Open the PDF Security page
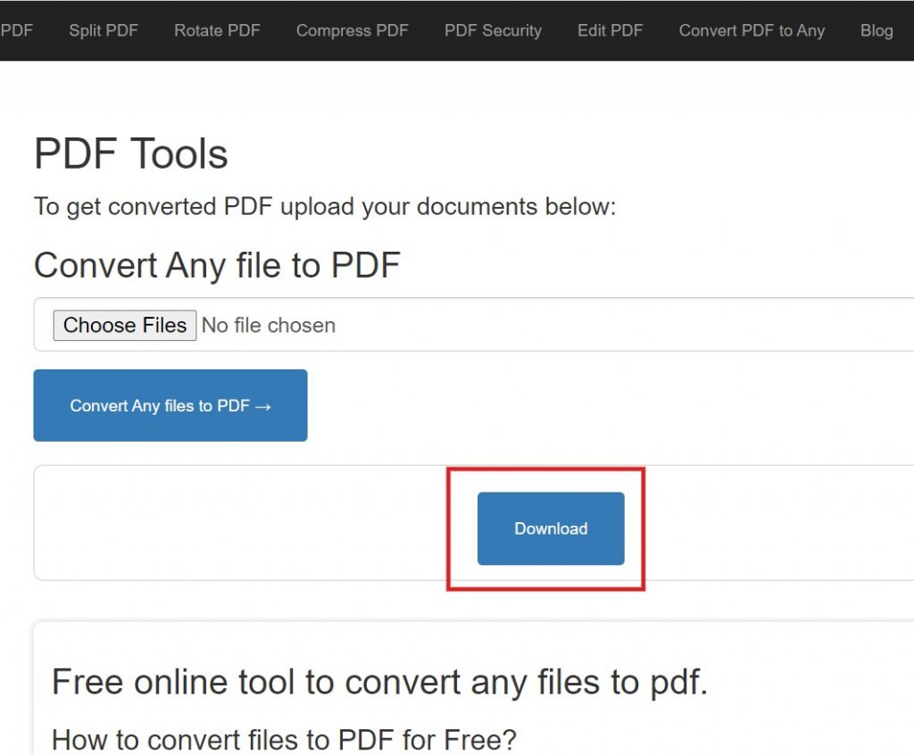Screen dimensions: 914x755 [x=493, y=30]
